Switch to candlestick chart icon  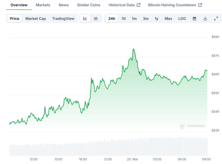[96, 19]
